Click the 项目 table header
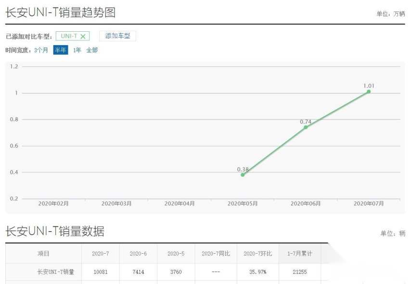The image size is (410, 284). point(43,253)
